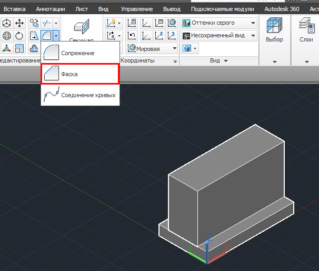Click the Координаты panel dialog launcher arrow
The height and width of the screenshot is (271, 319).
(x=175, y=61)
